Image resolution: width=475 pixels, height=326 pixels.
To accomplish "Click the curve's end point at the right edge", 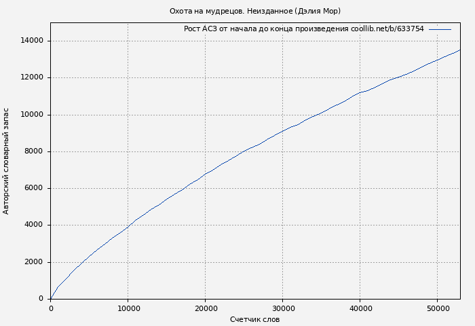I will 460,50.
